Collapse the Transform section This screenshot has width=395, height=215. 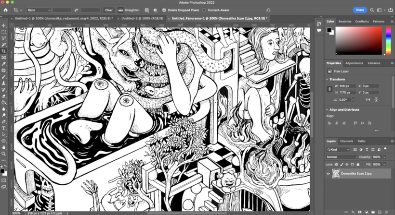327,79
